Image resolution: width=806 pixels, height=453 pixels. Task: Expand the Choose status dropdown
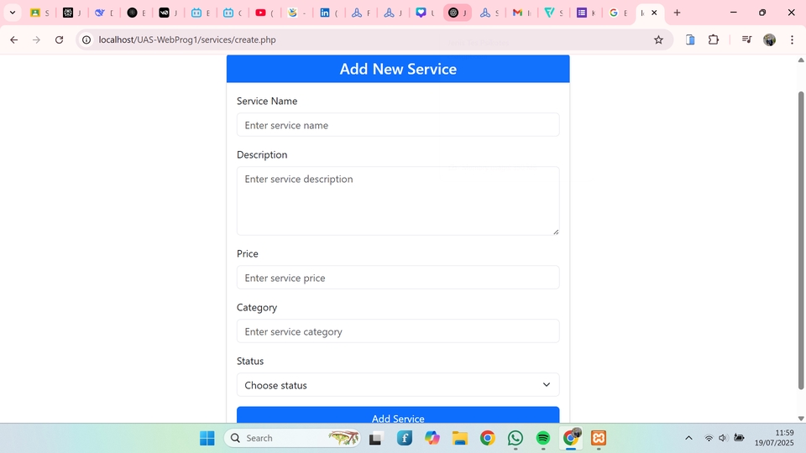(x=398, y=385)
